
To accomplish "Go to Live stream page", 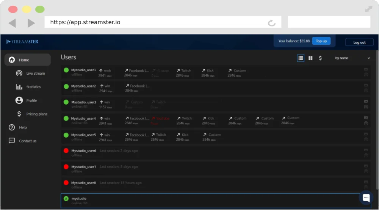I will 30,73.
